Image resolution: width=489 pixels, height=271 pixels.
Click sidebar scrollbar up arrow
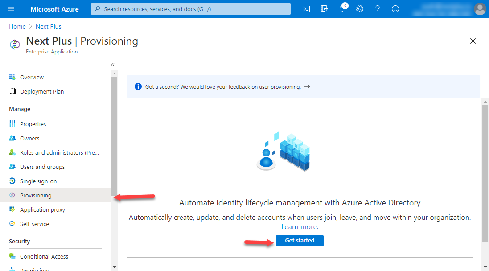114,74
